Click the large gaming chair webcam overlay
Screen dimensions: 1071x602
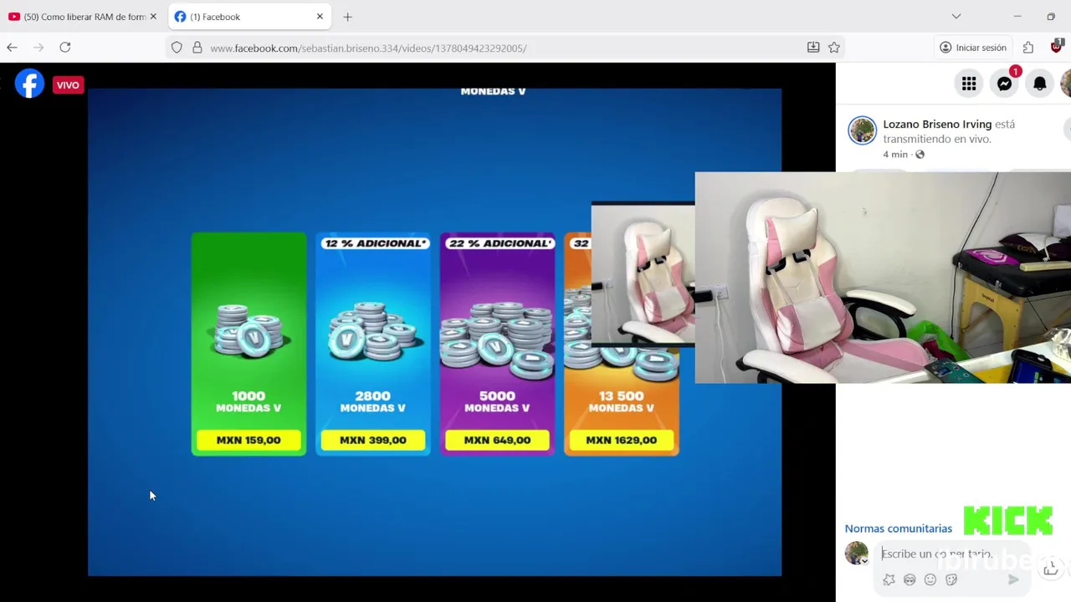pos(883,278)
